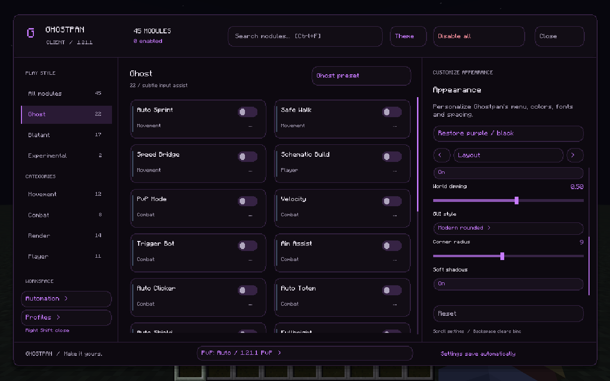The image size is (610, 381).
Task: Filter by Combat category
Action: coord(66,215)
